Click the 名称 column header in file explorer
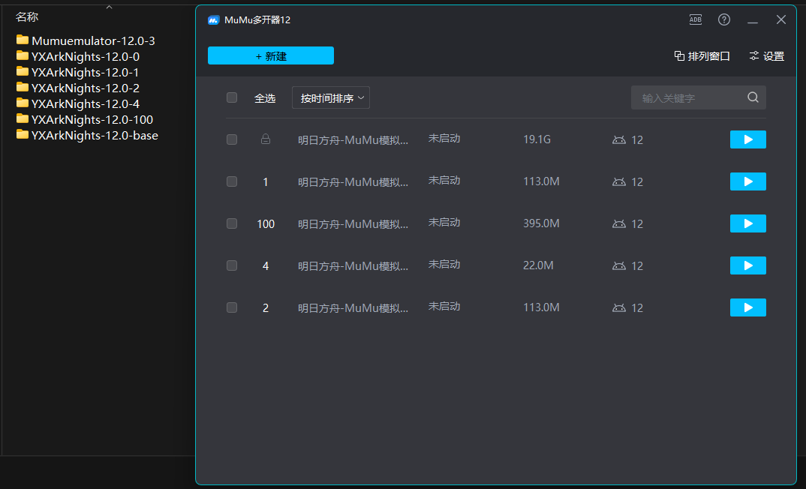806x489 pixels. [x=27, y=17]
